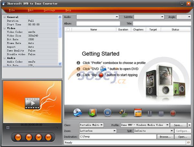The height and width of the screenshot is (147, 194).
Task: Open the Settings menu
Action: coord(49,10)
